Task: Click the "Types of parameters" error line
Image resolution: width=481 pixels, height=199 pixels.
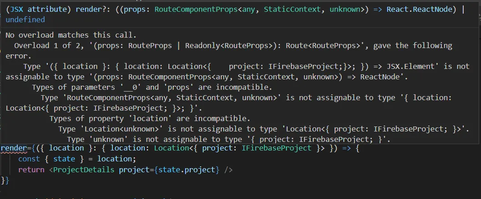Action: click(x=152, y=87)
